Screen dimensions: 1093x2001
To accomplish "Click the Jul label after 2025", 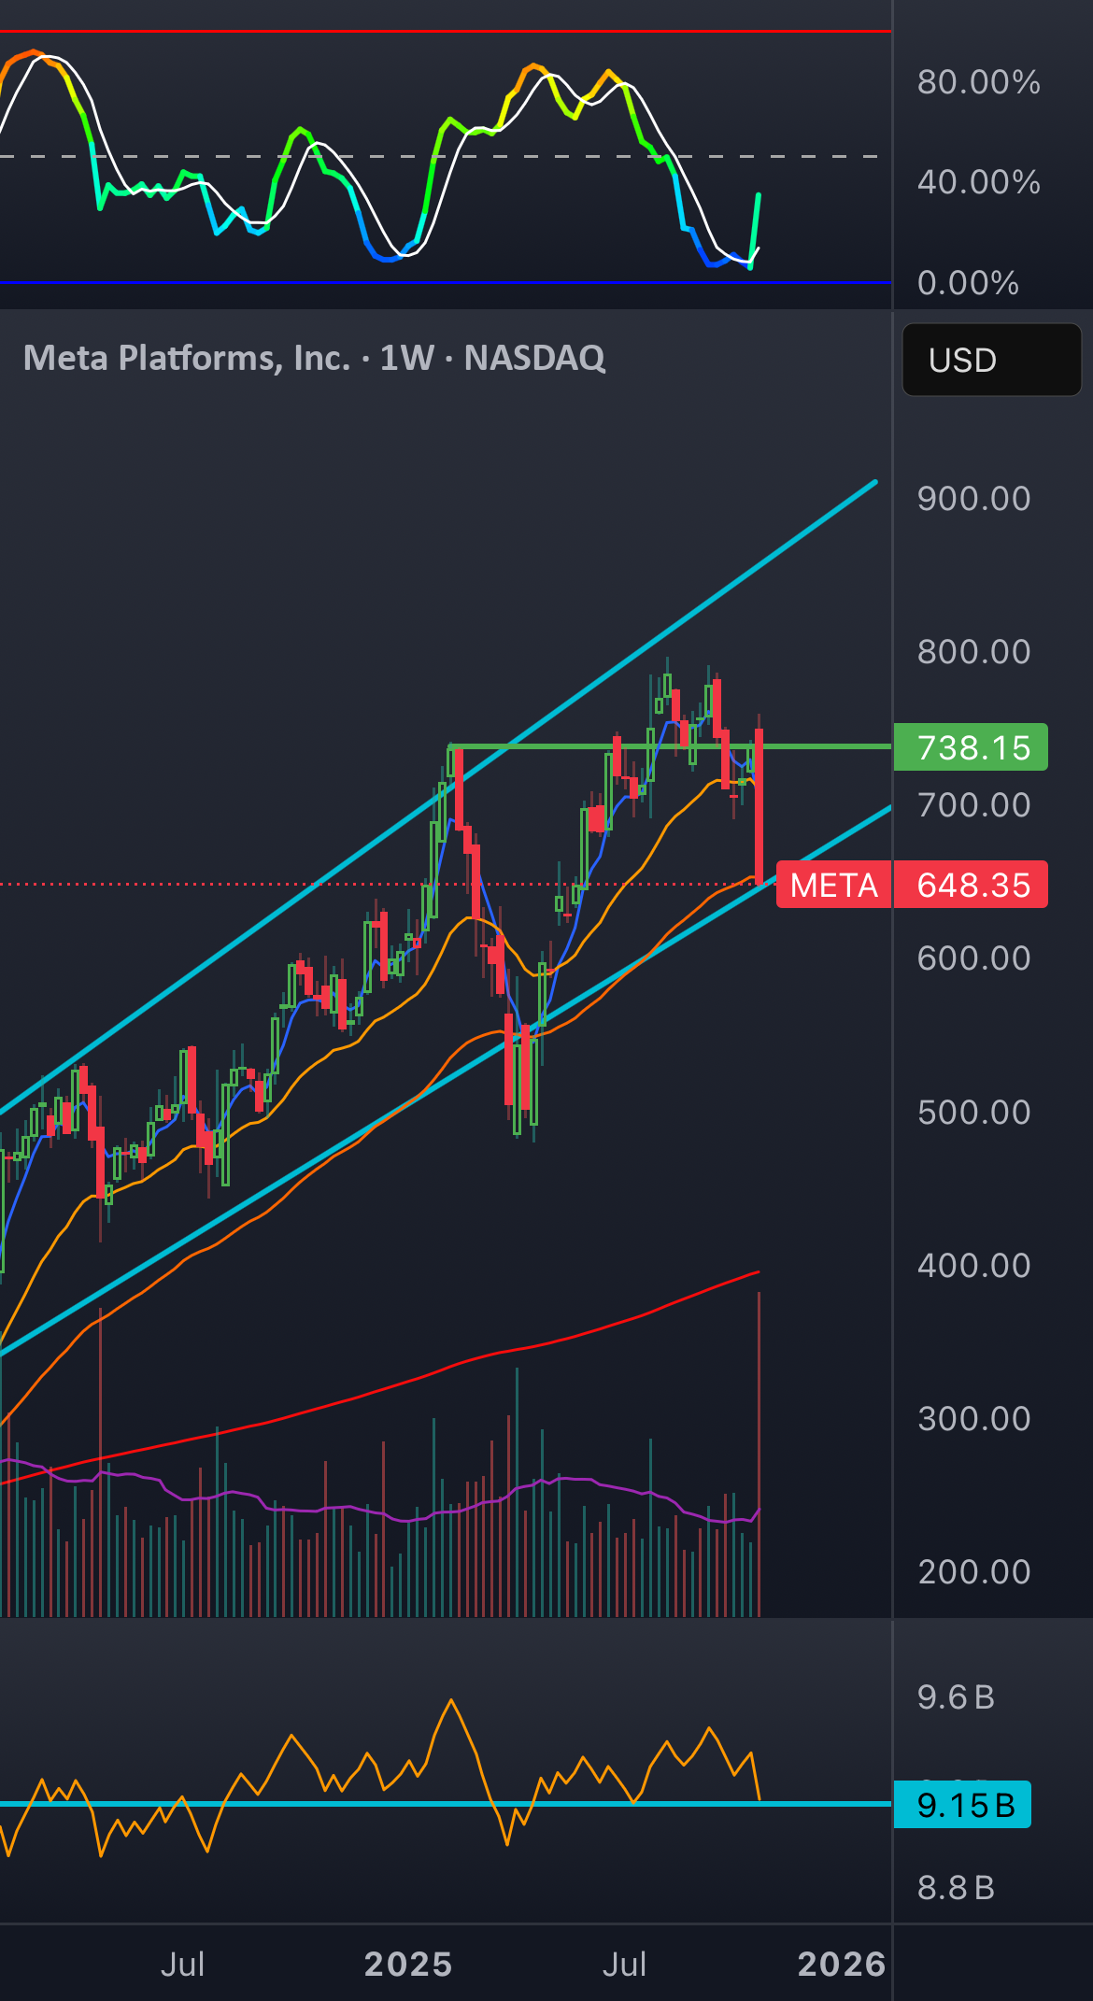I will click(x=624, y=1965).
